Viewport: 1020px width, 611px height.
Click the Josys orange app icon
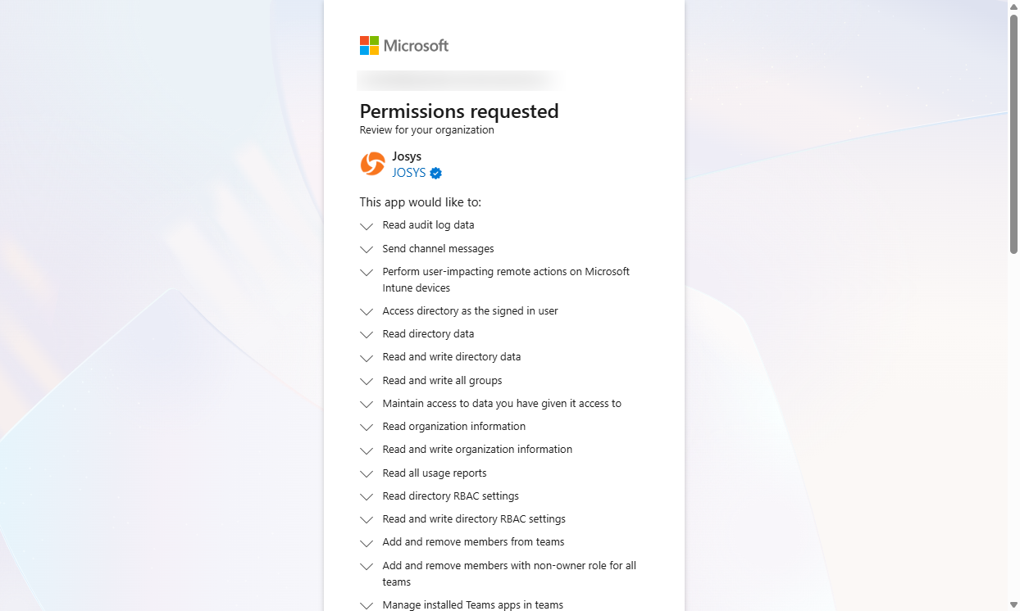click(372, 164)
